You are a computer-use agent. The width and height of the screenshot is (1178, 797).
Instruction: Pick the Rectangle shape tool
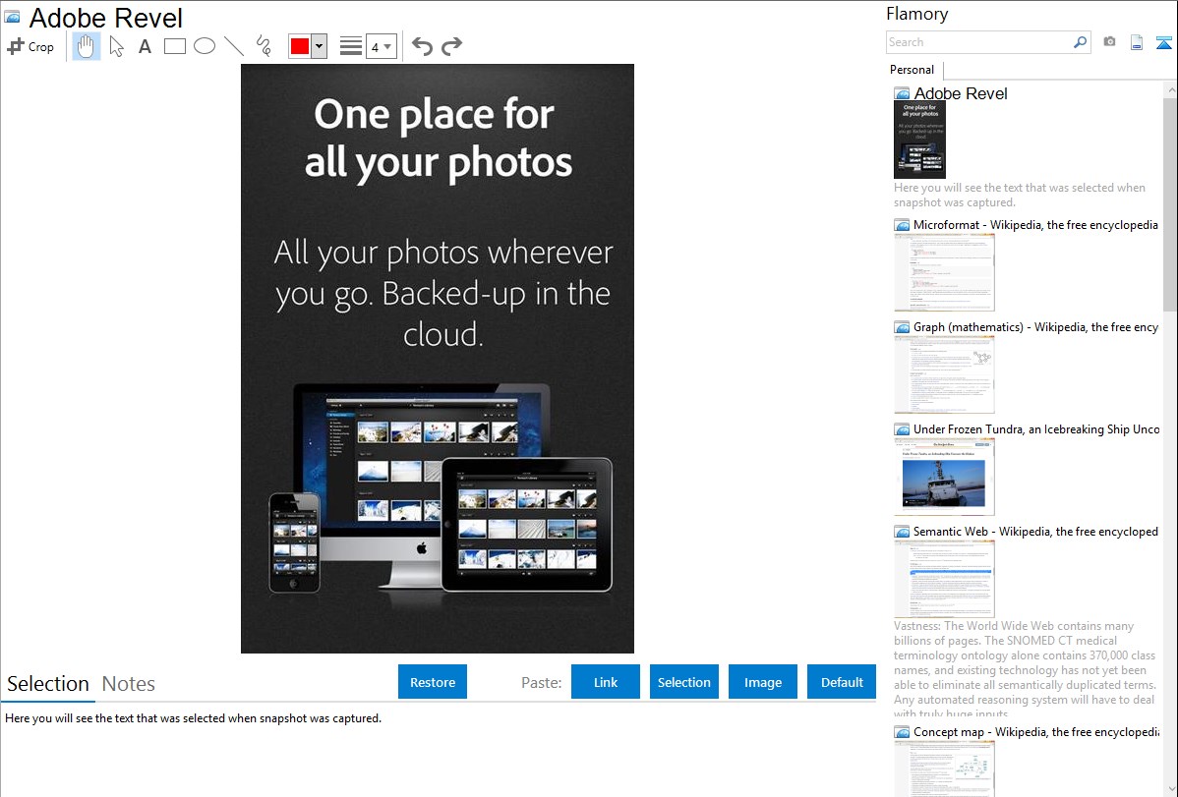coord(174,46)
